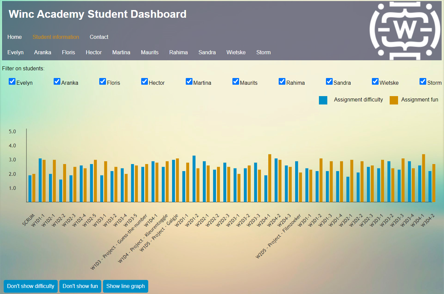Open Wietske's student page in navbar
This screenshot has width=444, height=294.
point(236,52)
